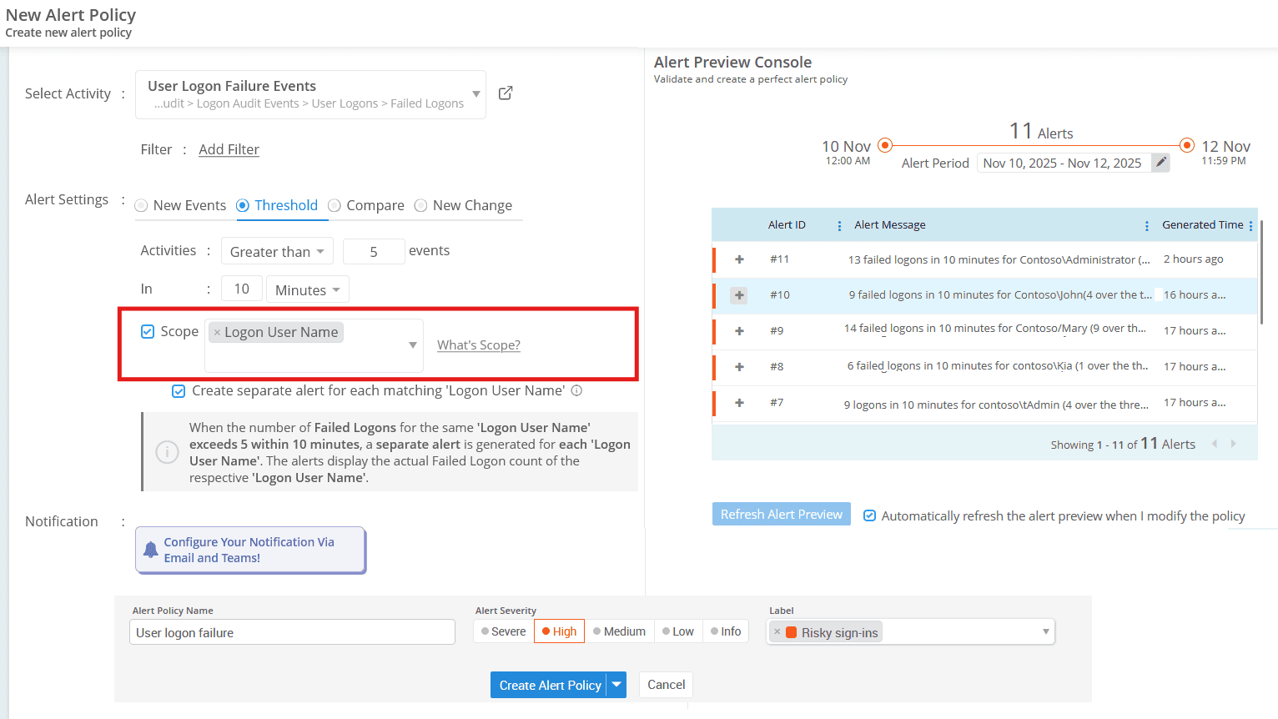1278x719 pixels.
Task: Click info icon beside separate alert option
Action: (576, 390)
